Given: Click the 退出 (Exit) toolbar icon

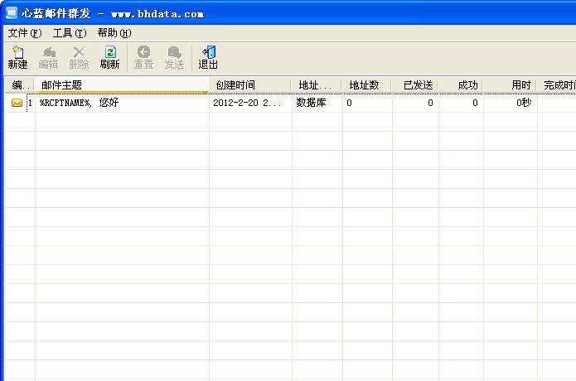Looking at the screenshot, I should (208, 57).
